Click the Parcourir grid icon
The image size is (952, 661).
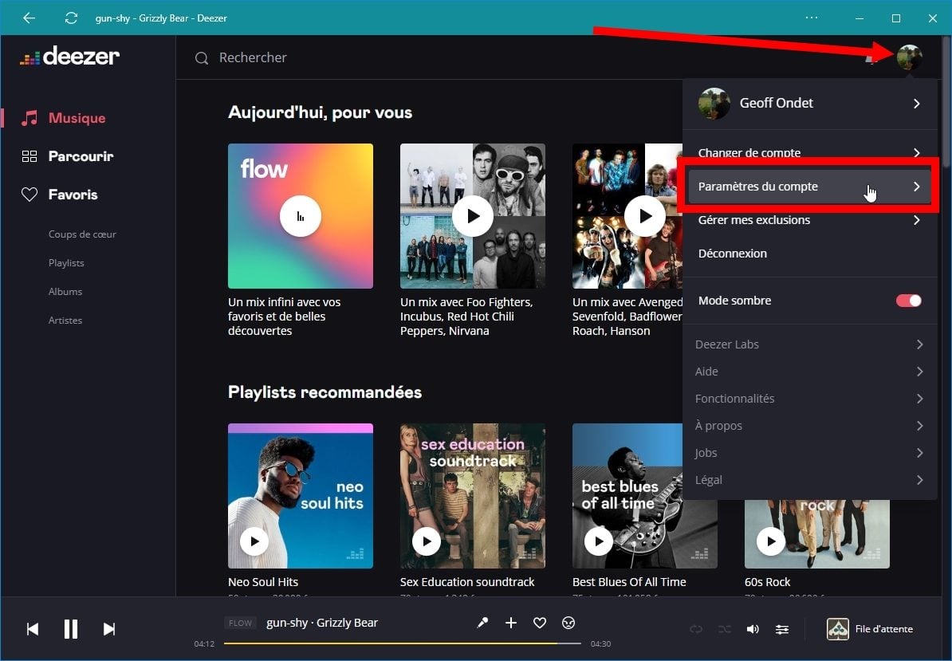30,156
